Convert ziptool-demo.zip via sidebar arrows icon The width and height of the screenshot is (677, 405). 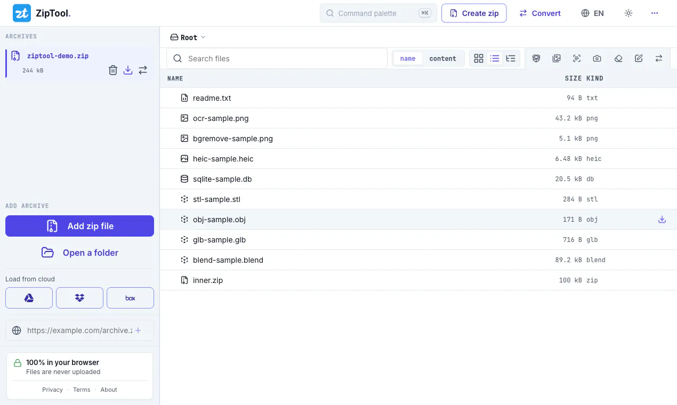pos(143,70)
